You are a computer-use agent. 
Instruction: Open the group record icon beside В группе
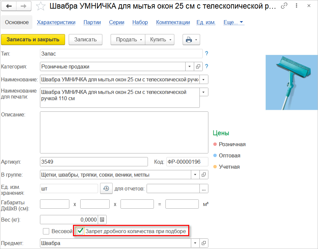click(204, 175)
